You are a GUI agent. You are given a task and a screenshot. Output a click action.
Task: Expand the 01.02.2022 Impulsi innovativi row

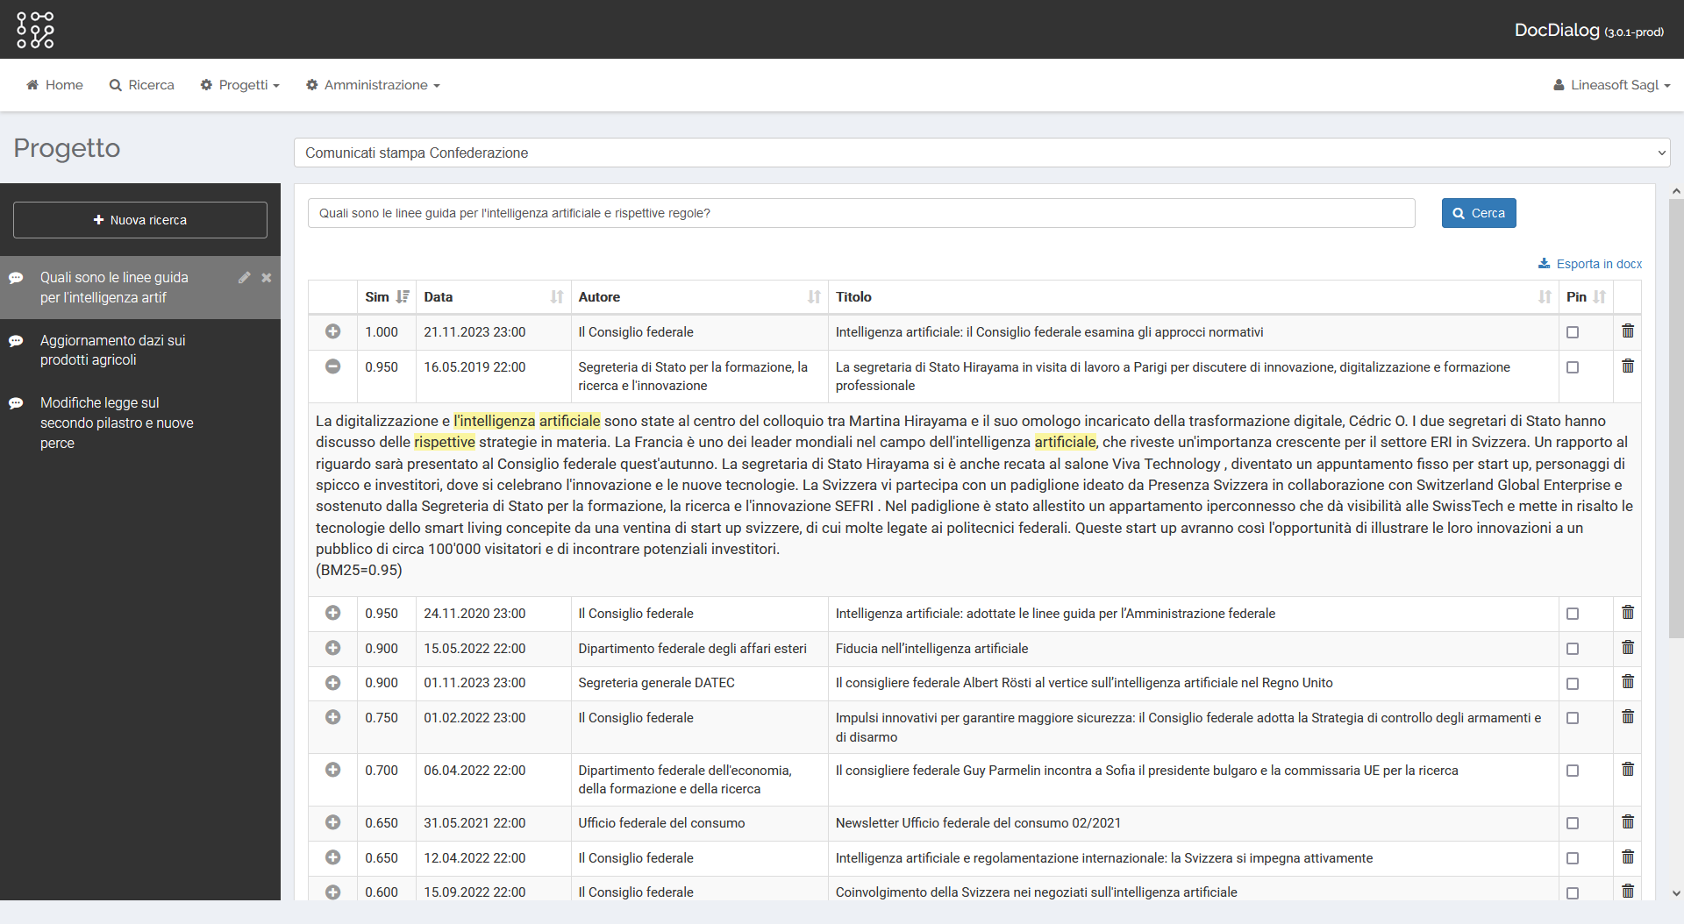tap(333, 717)
